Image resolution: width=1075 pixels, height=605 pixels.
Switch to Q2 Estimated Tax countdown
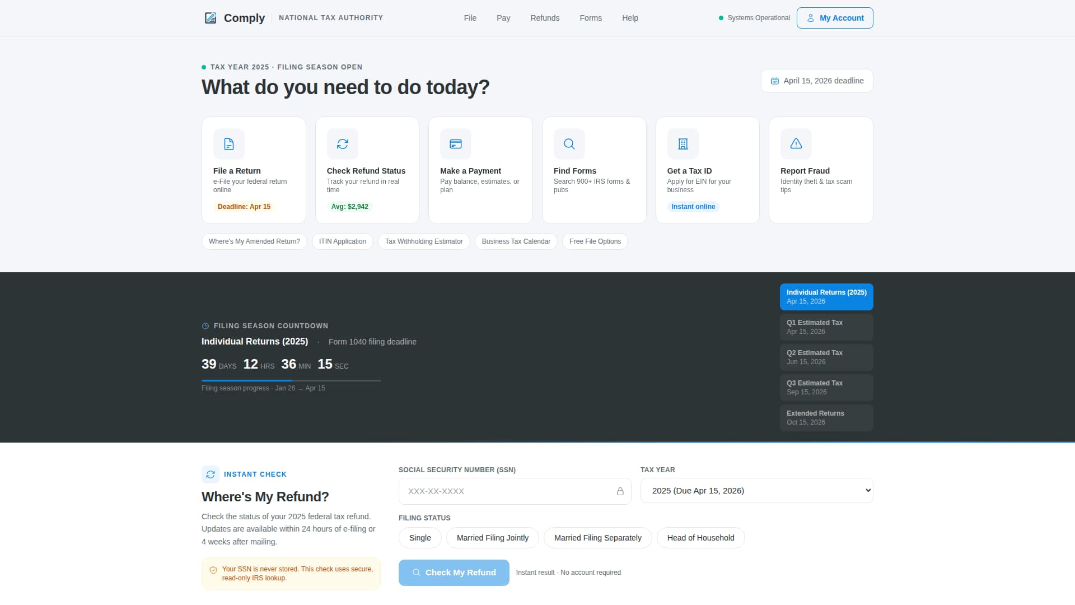(826, 357)
